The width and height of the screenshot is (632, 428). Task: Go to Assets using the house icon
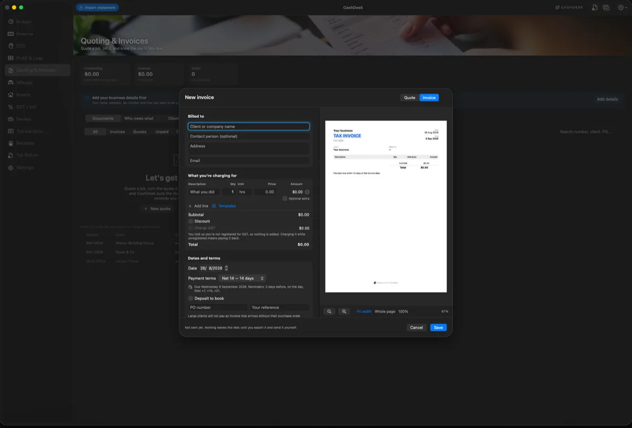click(x=11, y=95)
